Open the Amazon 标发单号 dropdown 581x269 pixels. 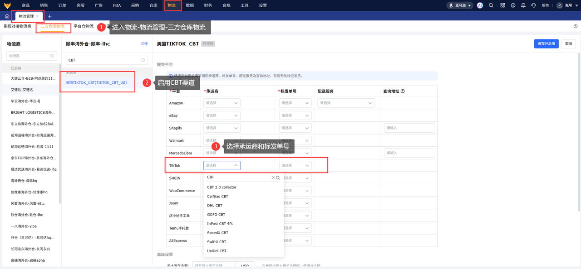coord(295,103)
